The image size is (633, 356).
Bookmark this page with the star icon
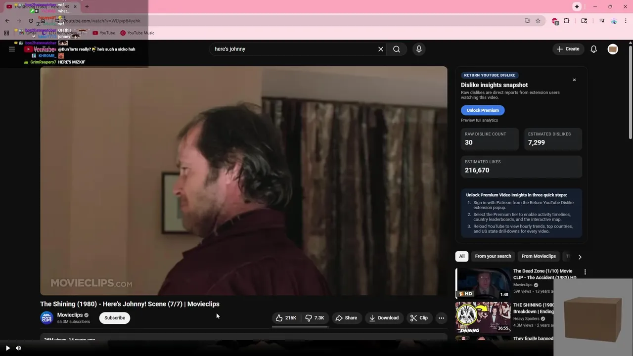[x=538, y=21]
